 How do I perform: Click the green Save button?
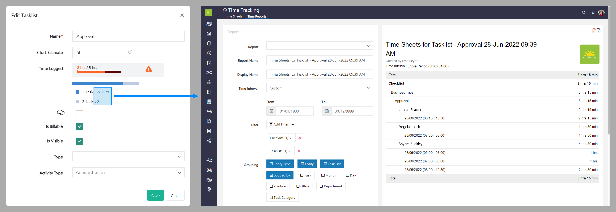[x=155, y=196]
